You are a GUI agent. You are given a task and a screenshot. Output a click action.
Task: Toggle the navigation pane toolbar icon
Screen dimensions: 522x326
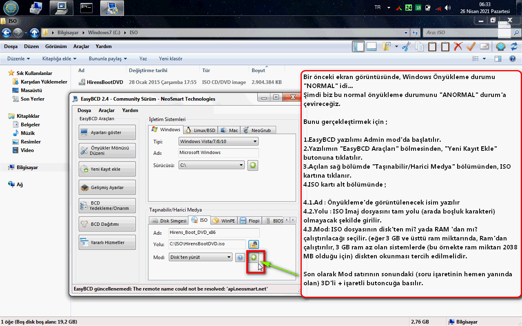[x=359, y=46]
